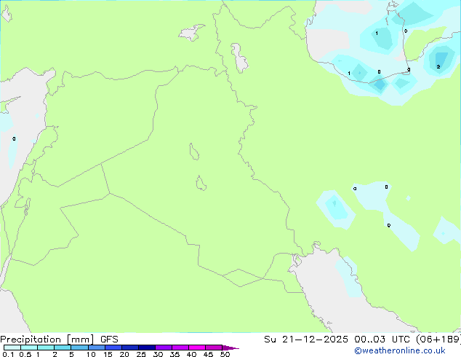461x357 pixels.
Task: Click the 'Su 21-12-2025 00..03 UTC' date label
Action: click(337, 340)
